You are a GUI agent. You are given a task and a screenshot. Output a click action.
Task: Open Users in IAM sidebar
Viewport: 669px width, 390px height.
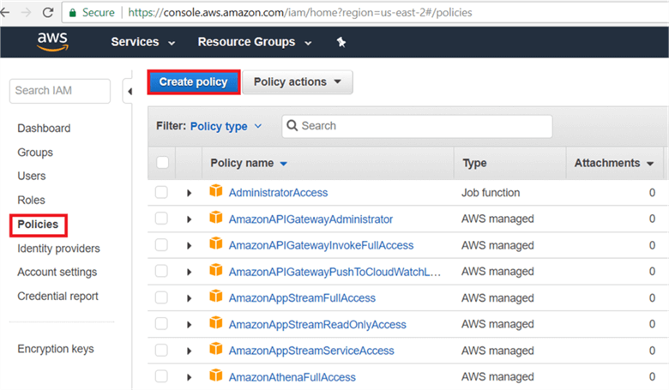[32, 176]
